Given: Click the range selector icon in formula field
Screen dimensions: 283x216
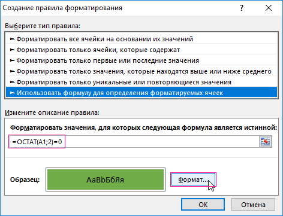Looking at the screenshot, I should (x=266, y=142).
